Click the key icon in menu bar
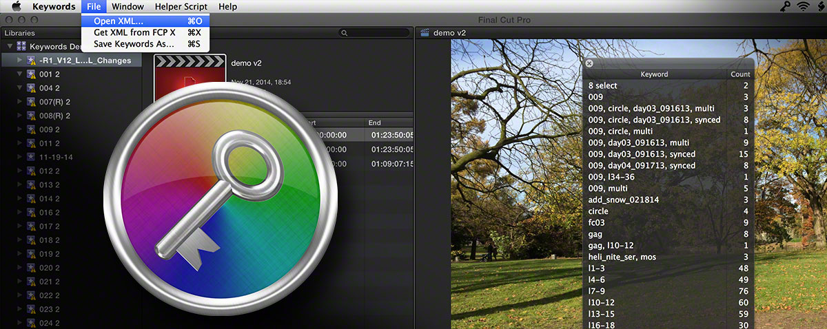This screenshot has width=827, height=329. [x=784, y=6]
